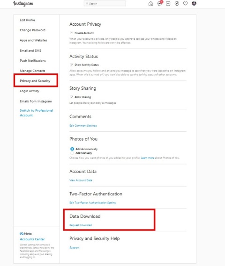Viewport: 225px width, 266px height.
Task: Click Request Download link
Action: [x=81, y=225]
